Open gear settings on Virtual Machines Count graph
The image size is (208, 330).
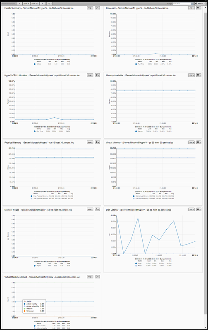97,276
